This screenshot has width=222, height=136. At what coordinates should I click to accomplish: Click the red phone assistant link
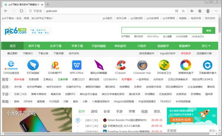tap(186, 53)
